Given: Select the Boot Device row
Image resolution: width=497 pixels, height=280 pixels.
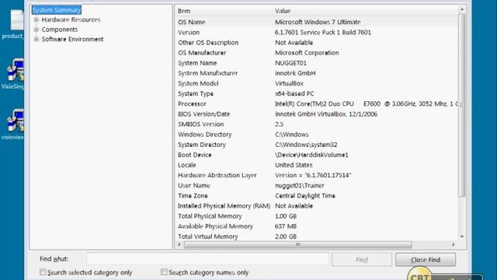Looking at the screenshot, I should [x=316, y=155].
